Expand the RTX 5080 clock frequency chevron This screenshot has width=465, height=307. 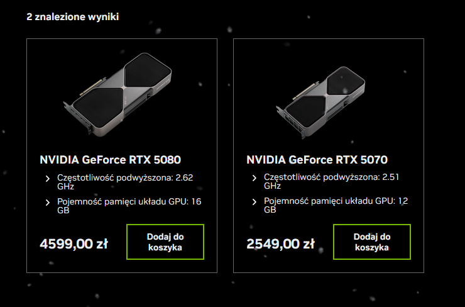pyautogui.click(x=48, y=179)
